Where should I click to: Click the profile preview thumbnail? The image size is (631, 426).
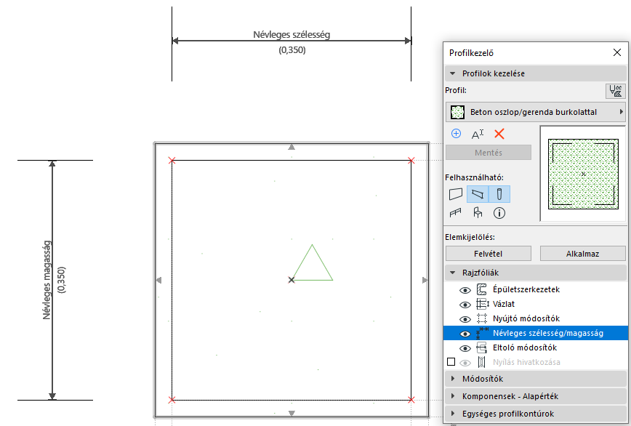coord(583,174)
